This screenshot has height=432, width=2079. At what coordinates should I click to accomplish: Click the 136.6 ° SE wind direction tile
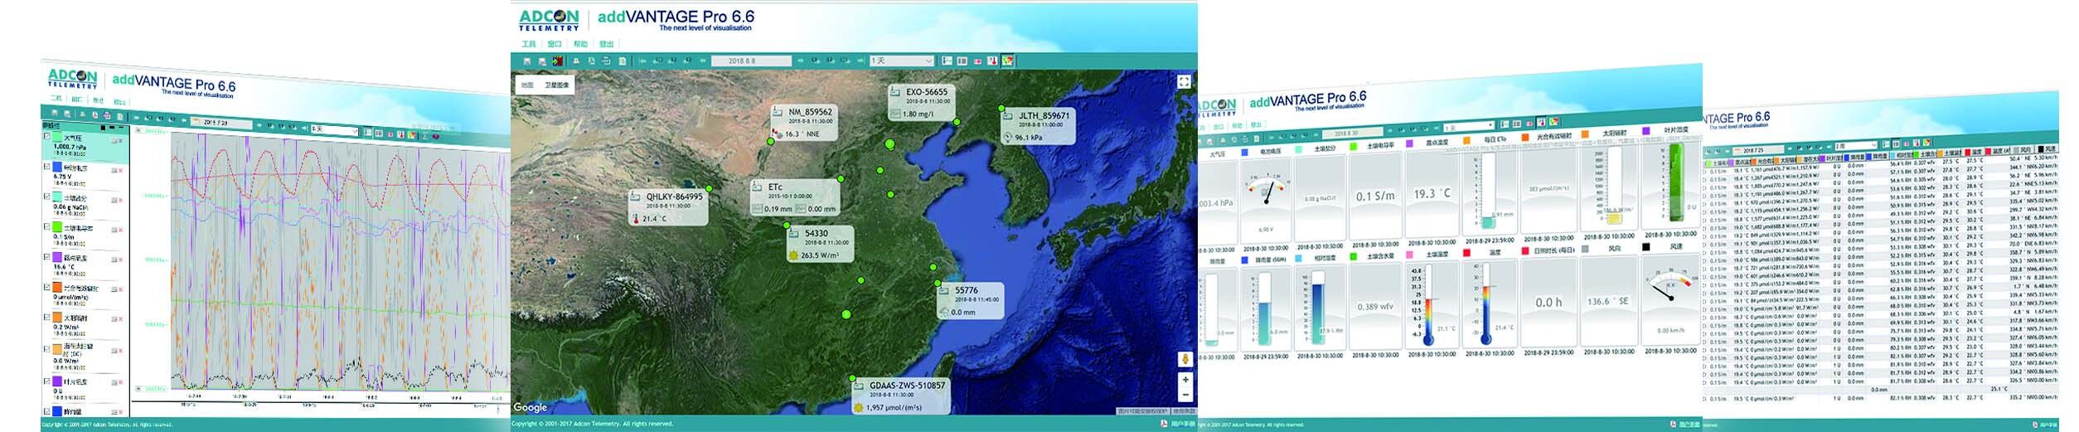[x=1607, y=301]
